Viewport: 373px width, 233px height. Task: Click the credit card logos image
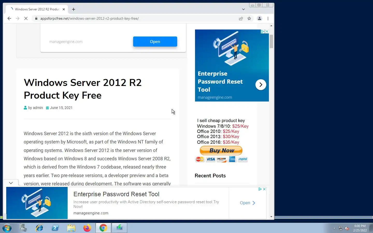tap(221, 159)
